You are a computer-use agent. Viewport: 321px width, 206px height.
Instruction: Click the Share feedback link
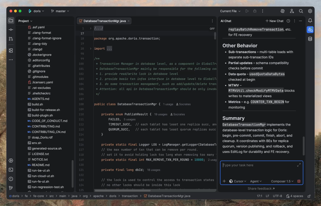pyautogui.click(x=261, y=189)
